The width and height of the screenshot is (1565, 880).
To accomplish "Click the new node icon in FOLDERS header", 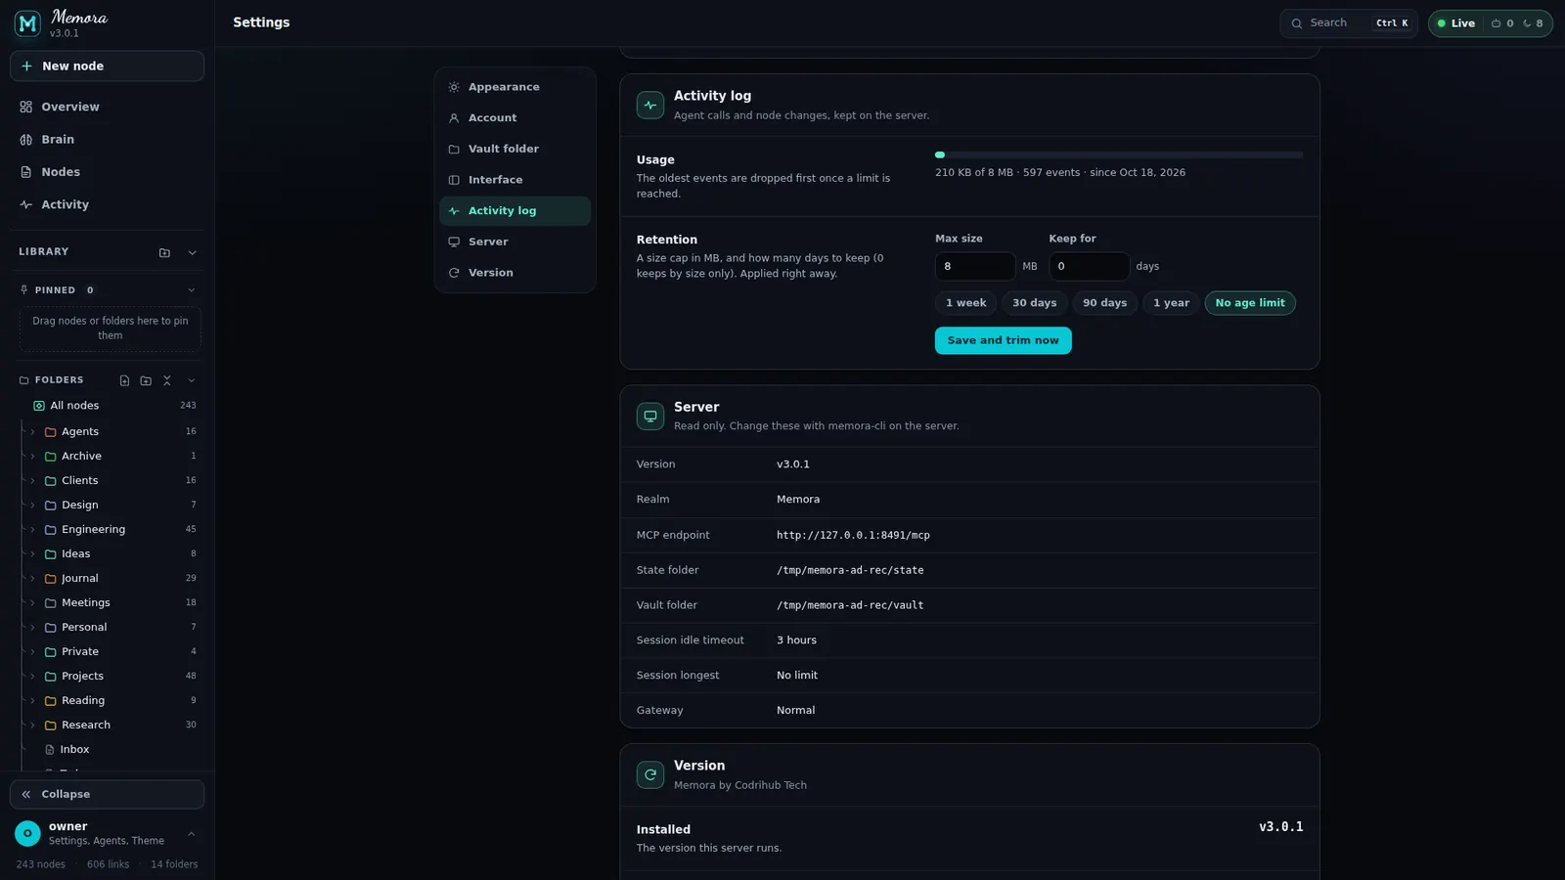I will point(124,380).
